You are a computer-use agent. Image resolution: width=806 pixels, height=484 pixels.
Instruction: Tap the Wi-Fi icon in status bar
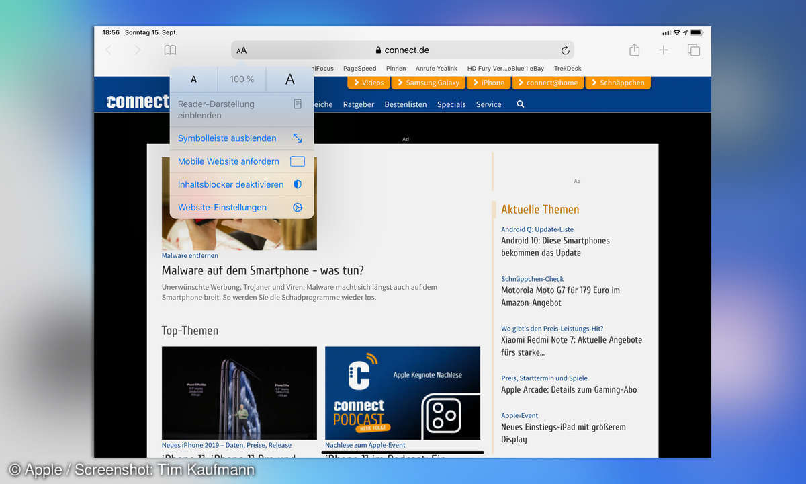[677, 32]
